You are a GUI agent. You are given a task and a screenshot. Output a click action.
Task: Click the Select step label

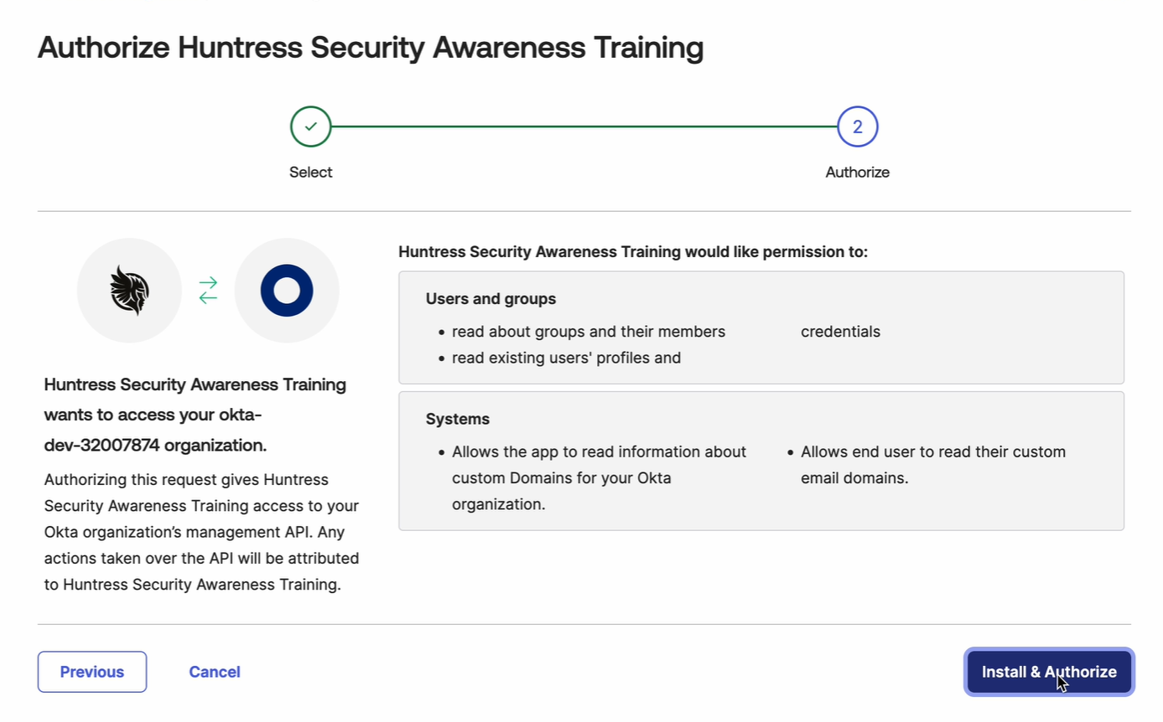311,173
